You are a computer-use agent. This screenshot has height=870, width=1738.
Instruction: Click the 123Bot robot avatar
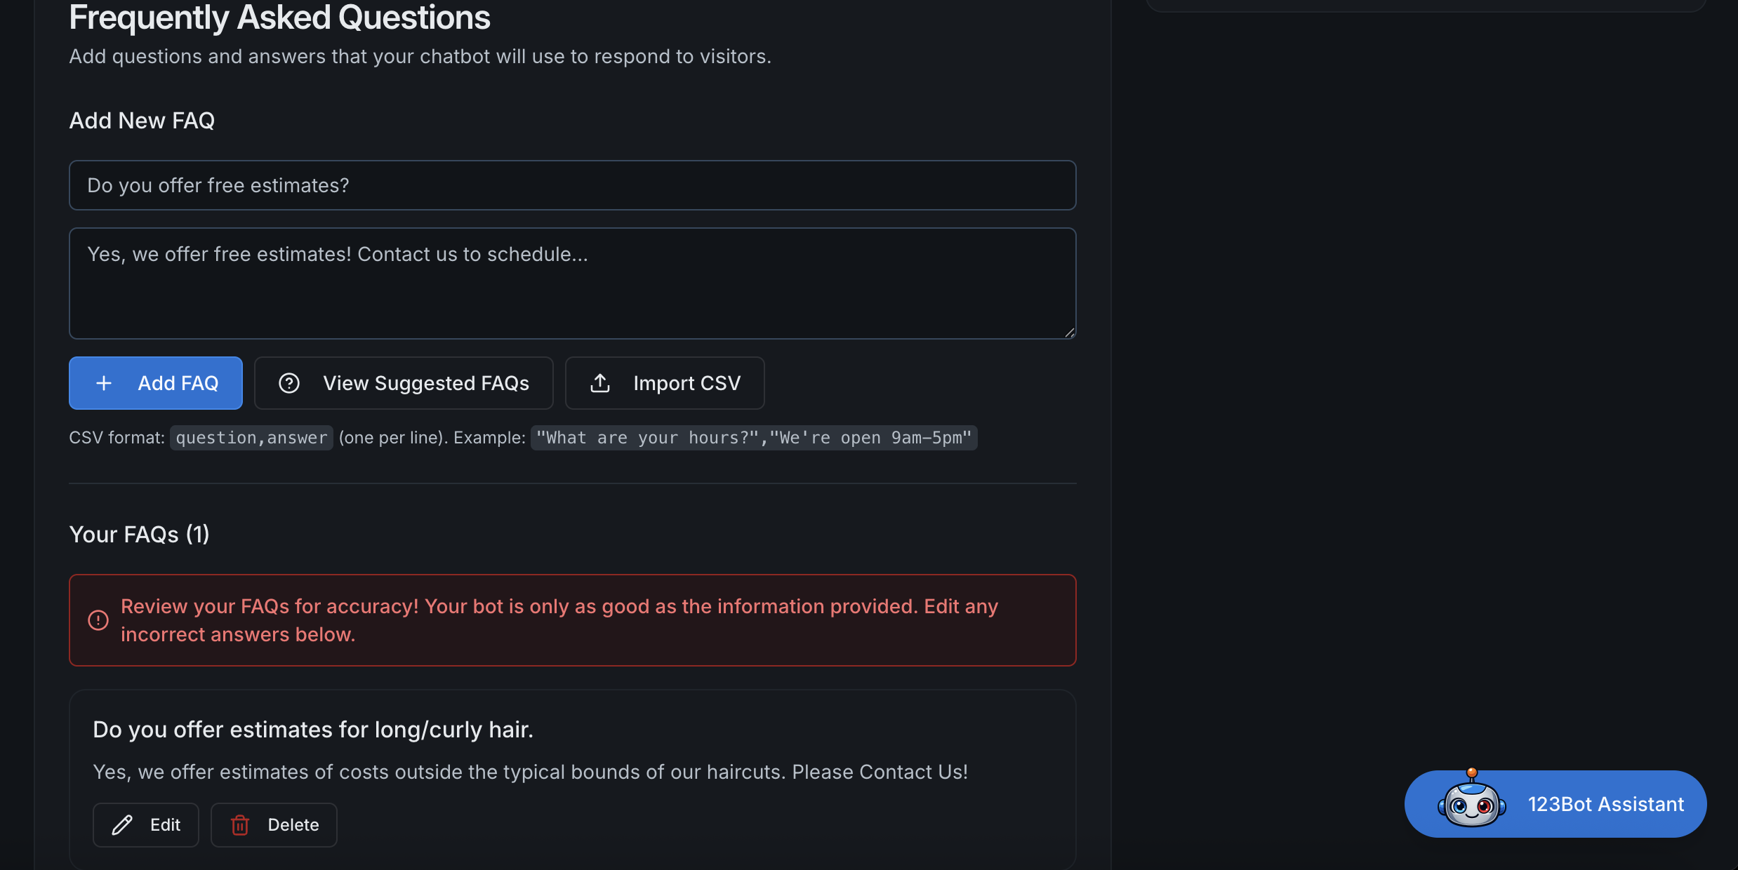[x=1471, y=803]
